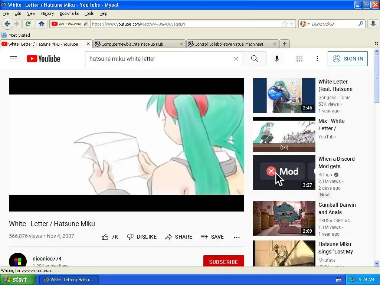Click the site identity lock icon
Viewport: 380px width, 285px height.
click(86, 24)
